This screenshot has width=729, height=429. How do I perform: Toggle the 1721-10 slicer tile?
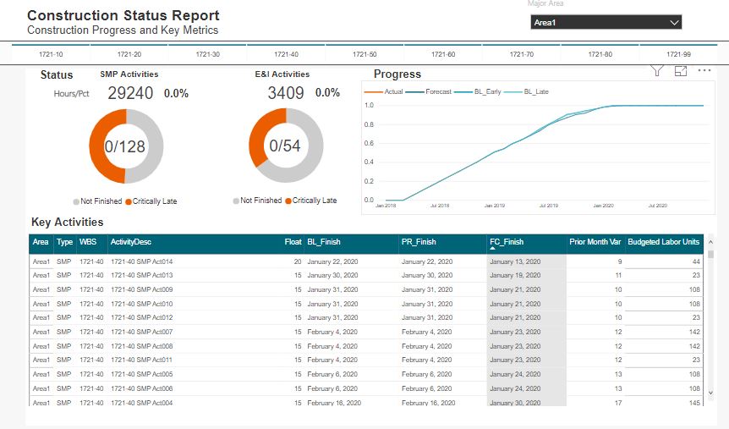[x=51, y=54]
